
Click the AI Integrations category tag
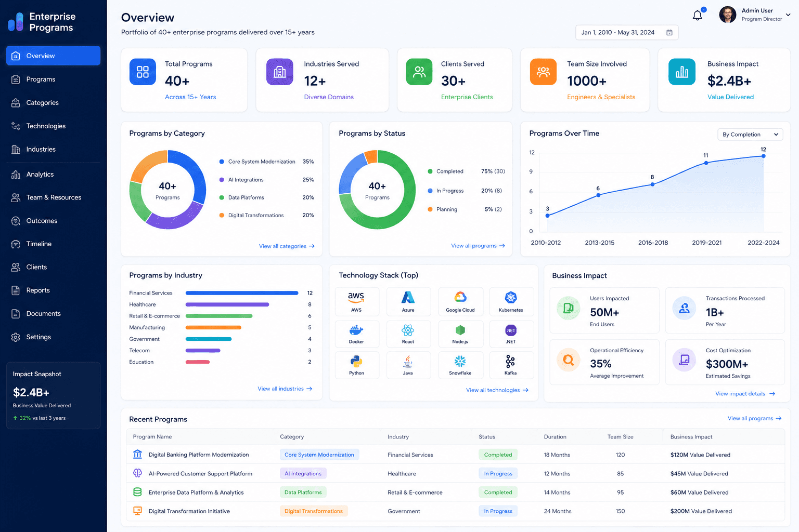[x=303, y=474]
